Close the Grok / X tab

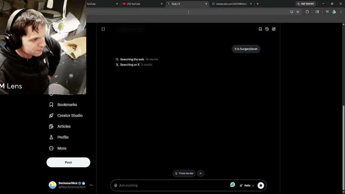pos(206,4)
